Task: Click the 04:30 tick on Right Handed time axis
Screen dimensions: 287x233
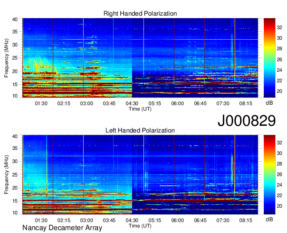Action: pos(132,103)
